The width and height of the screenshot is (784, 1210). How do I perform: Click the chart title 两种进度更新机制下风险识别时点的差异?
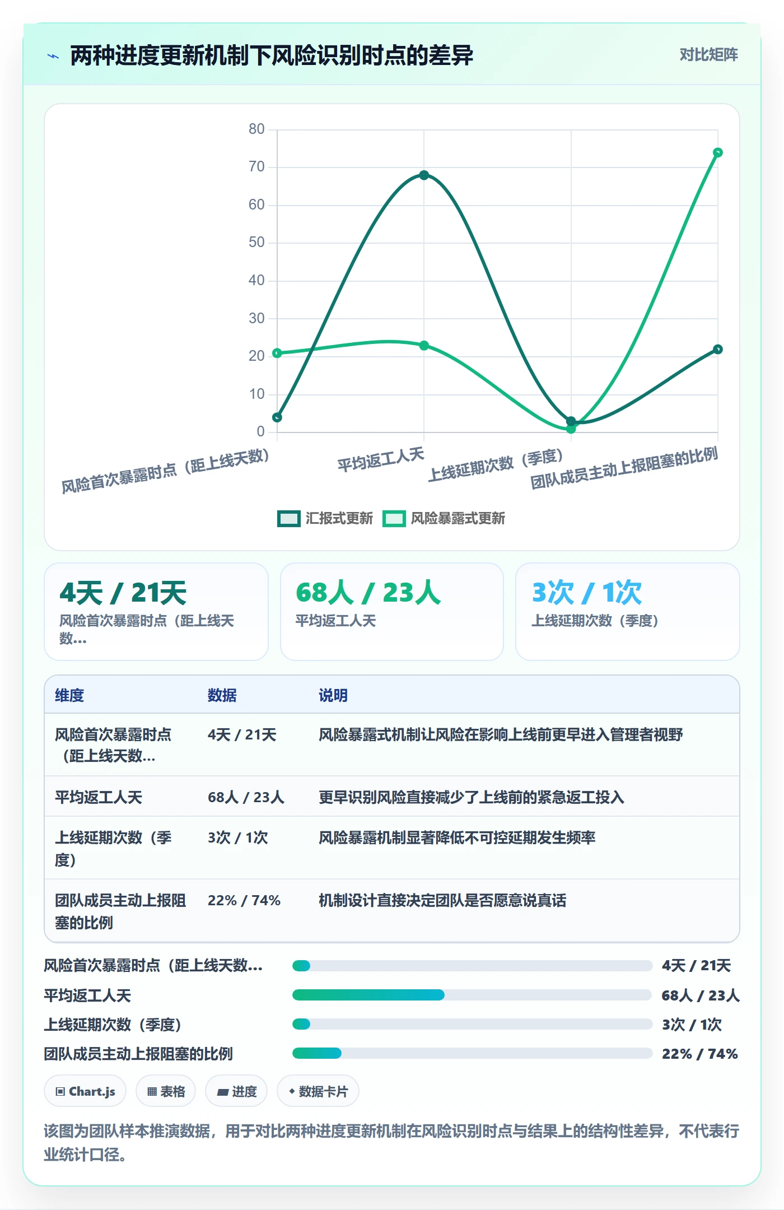coord(272,55)
